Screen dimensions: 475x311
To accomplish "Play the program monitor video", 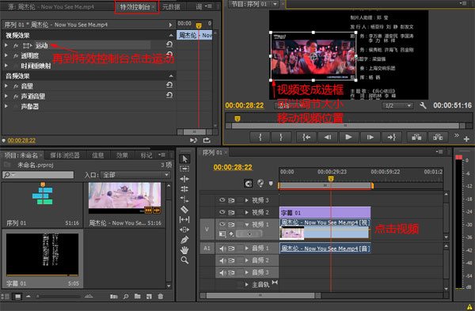I will pos(348,137).
